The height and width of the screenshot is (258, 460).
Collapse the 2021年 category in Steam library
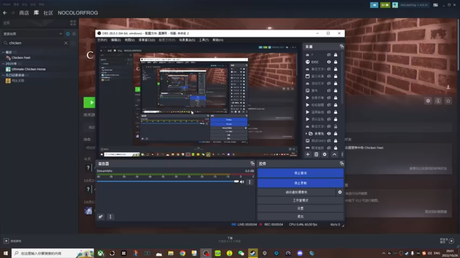pos(3,64)
